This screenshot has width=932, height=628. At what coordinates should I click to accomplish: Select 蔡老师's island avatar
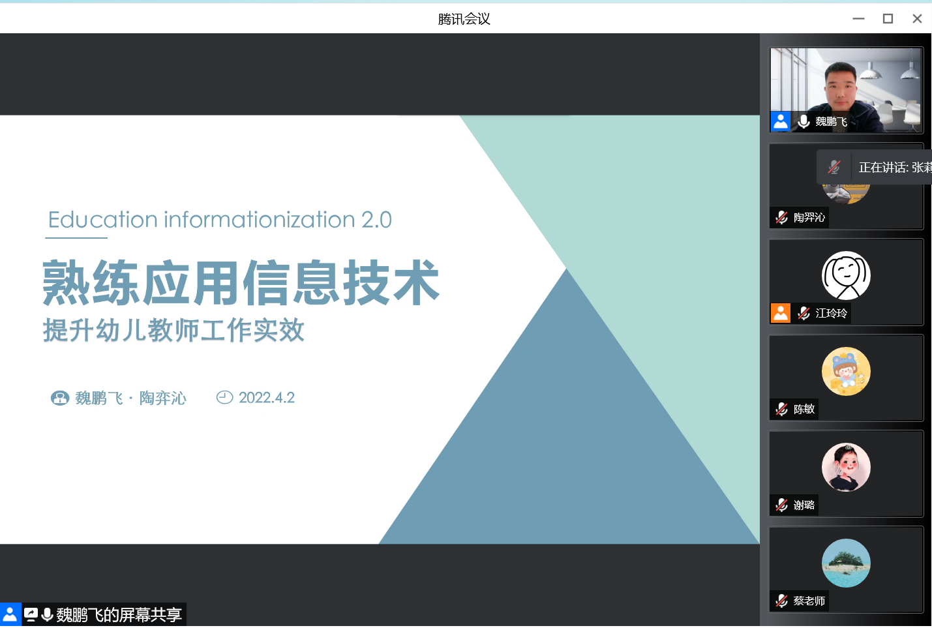pos(846,563)
